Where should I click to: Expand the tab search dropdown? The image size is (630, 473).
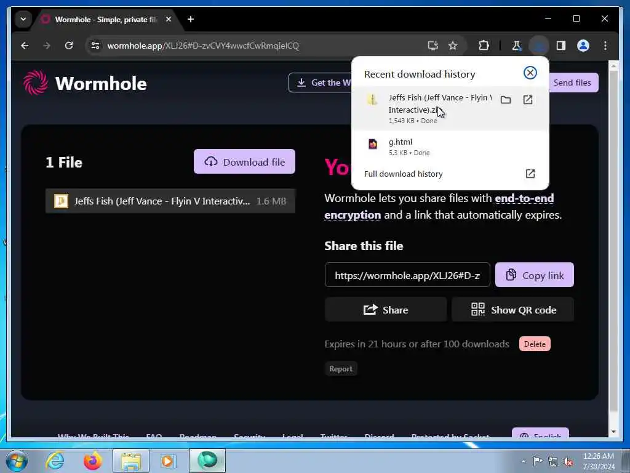pos(23,19)
